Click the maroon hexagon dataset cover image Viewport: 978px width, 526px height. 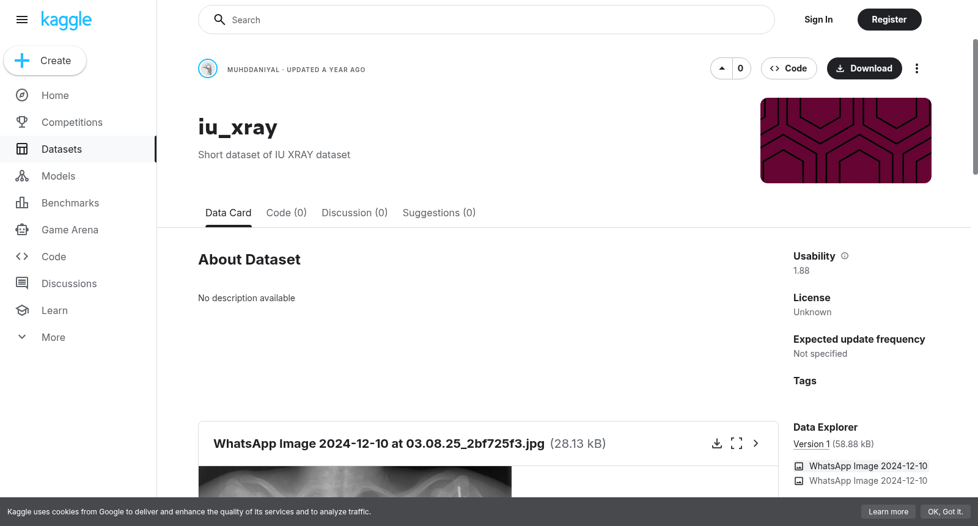pyautogui.click(x=846, y=141)
